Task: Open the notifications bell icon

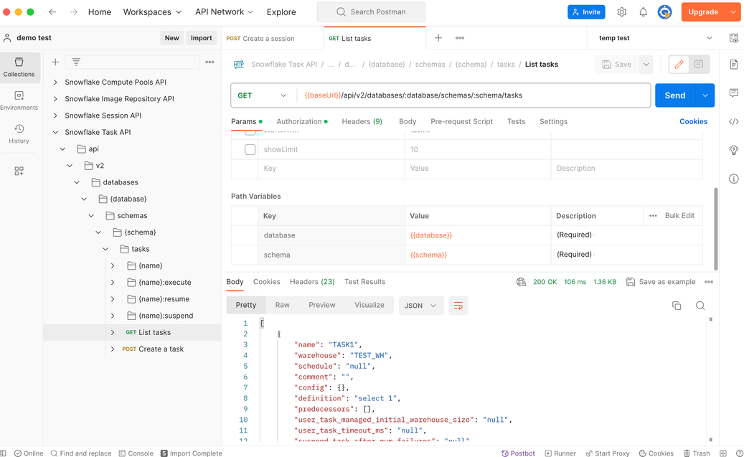Action: (643, 12)
